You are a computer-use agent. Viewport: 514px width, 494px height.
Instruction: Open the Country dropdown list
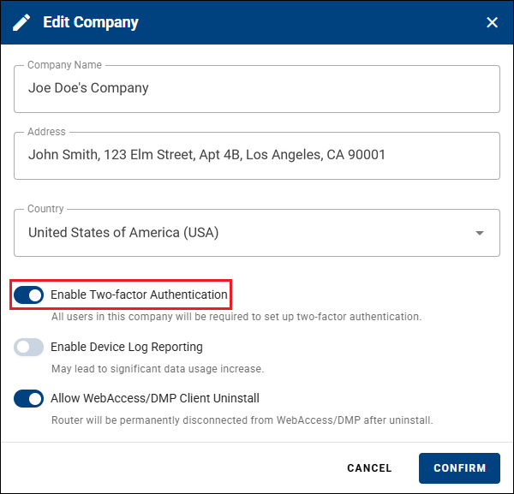tap(257, 233)
